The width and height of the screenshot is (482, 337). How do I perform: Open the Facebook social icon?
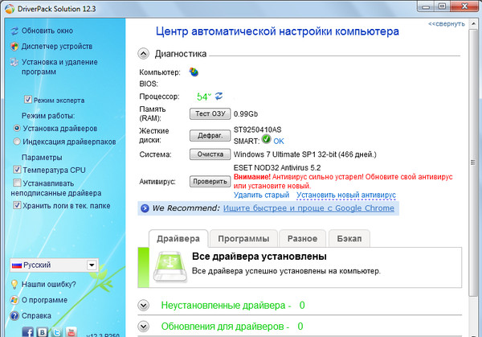tap(27, 332)
